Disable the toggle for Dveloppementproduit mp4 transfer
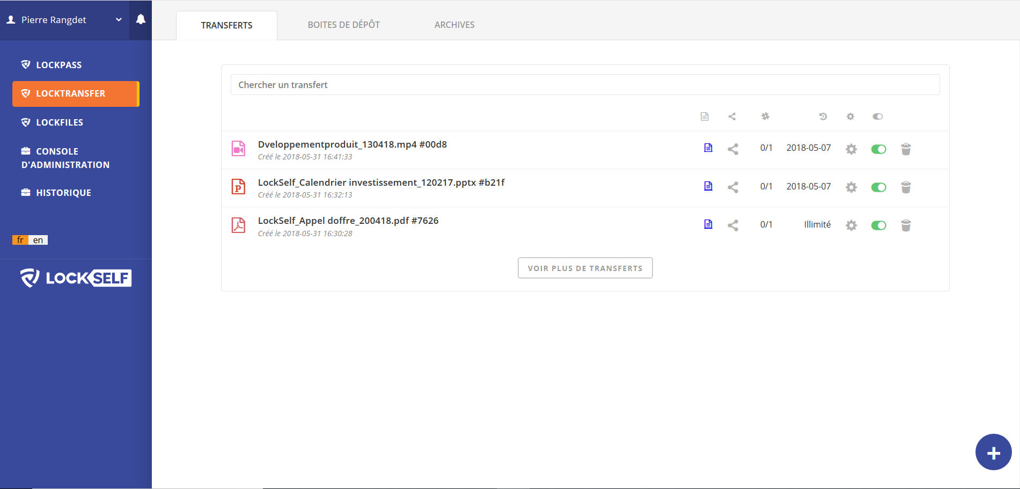Viewport: 1020px width, 489px height. click(x=878, y=149)
